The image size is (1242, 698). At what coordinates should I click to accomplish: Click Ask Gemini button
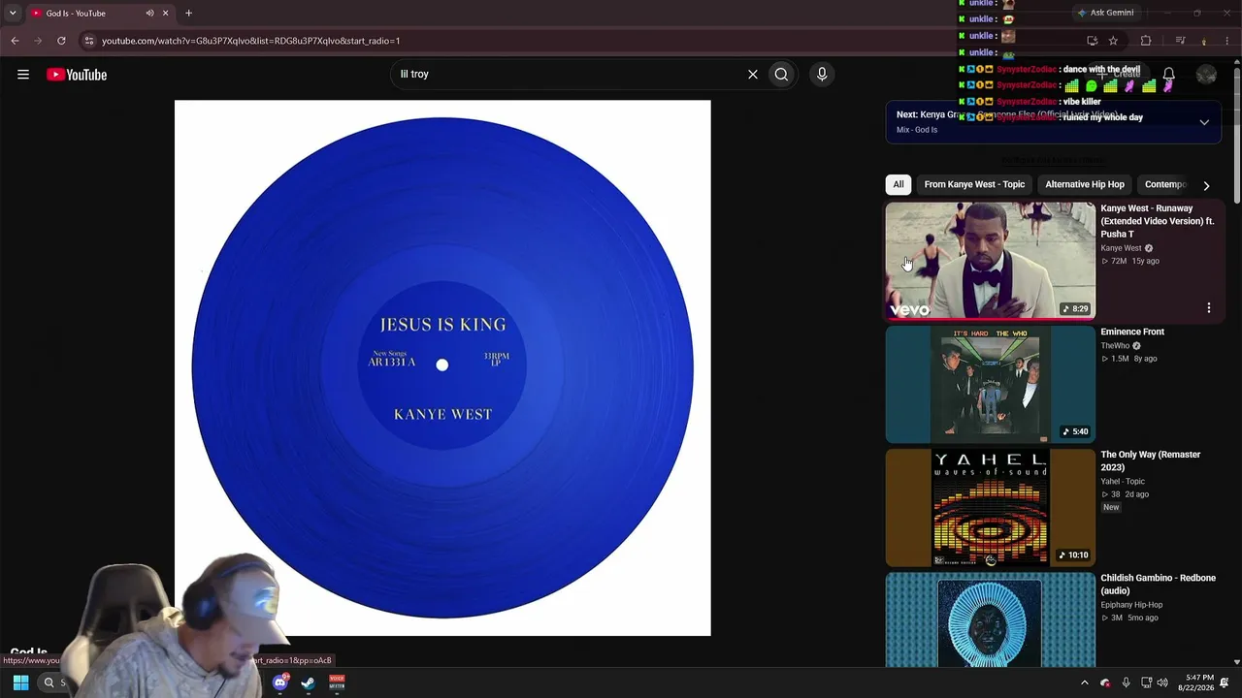coord(1104,13)
